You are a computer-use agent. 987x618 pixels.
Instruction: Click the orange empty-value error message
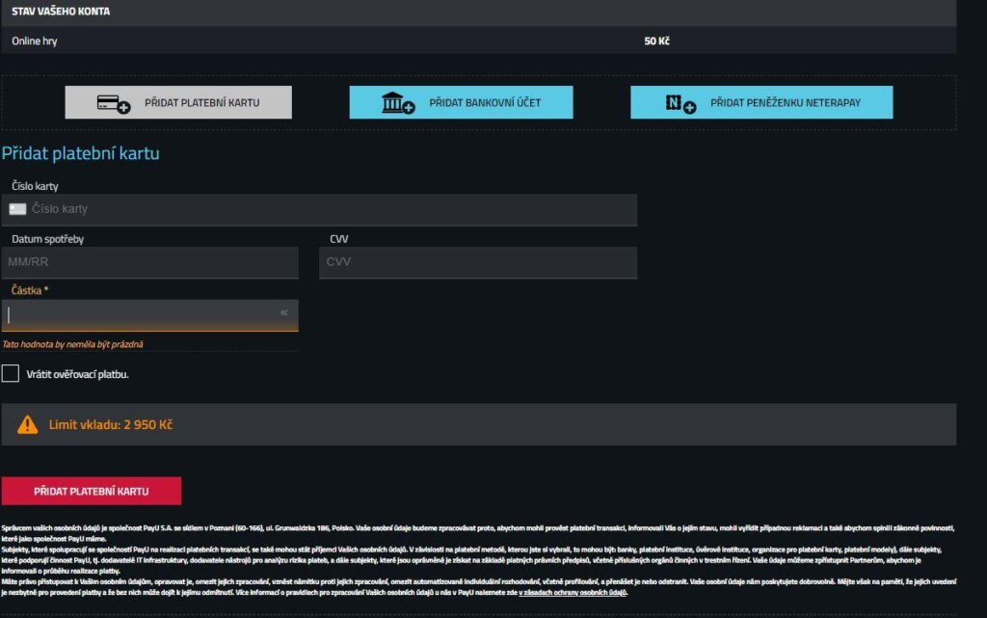[x=66, y=344]
